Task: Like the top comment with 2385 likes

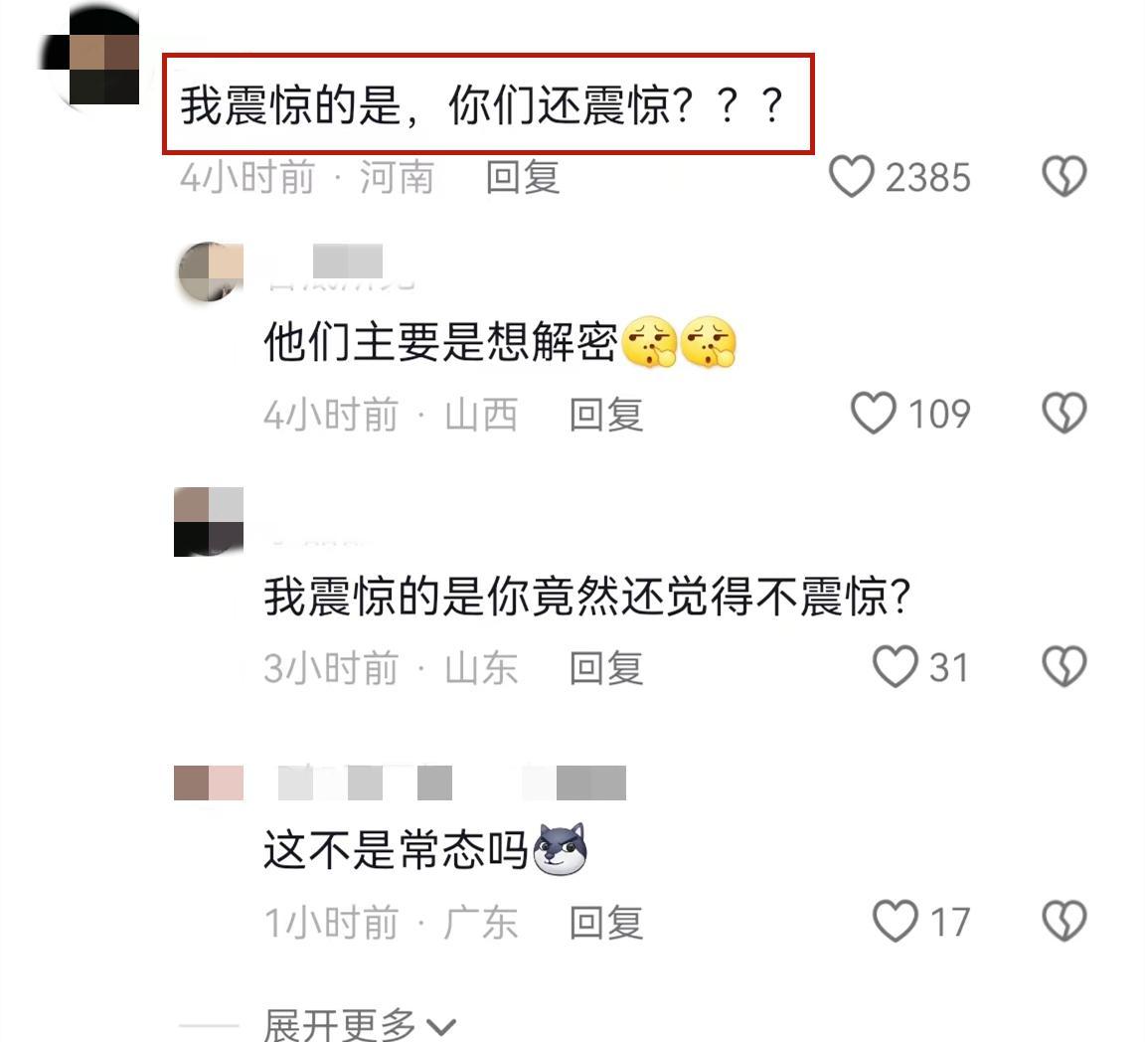Action: point(852,177)
